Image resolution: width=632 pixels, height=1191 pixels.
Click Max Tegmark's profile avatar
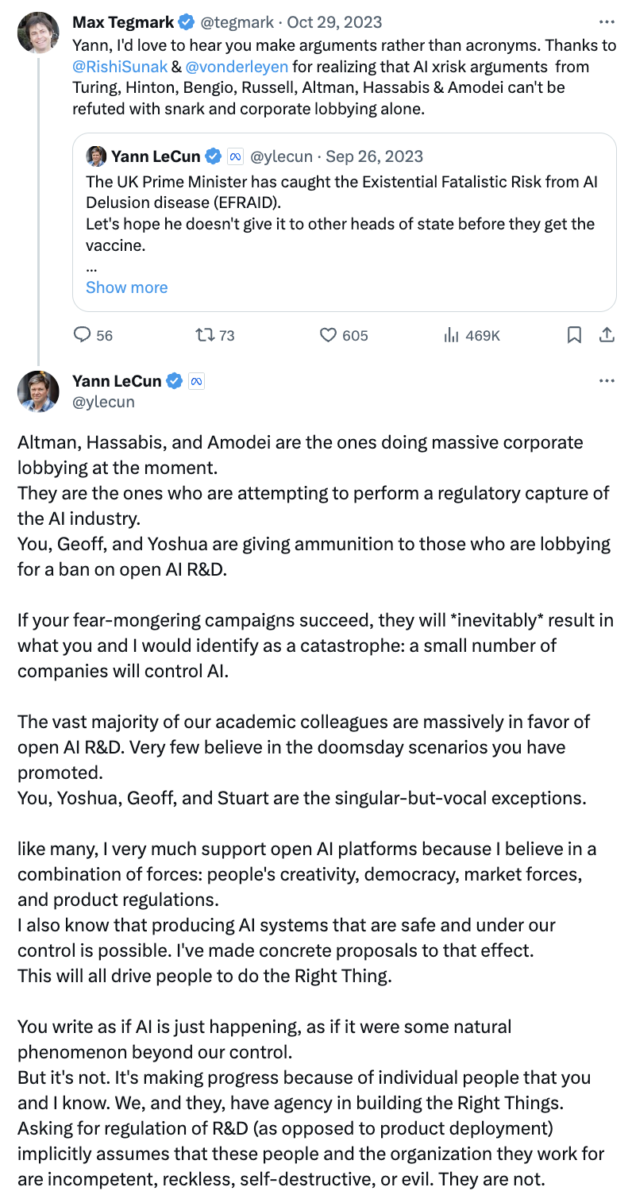pyautogui.click(x=38, y=33)
